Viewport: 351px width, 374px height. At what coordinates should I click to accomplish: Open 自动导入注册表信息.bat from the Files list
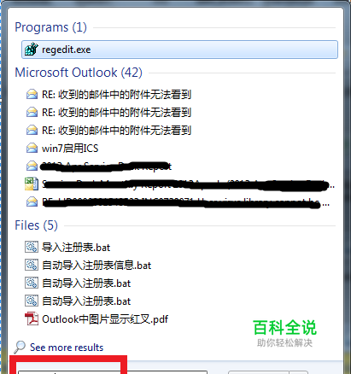point(97,266)
